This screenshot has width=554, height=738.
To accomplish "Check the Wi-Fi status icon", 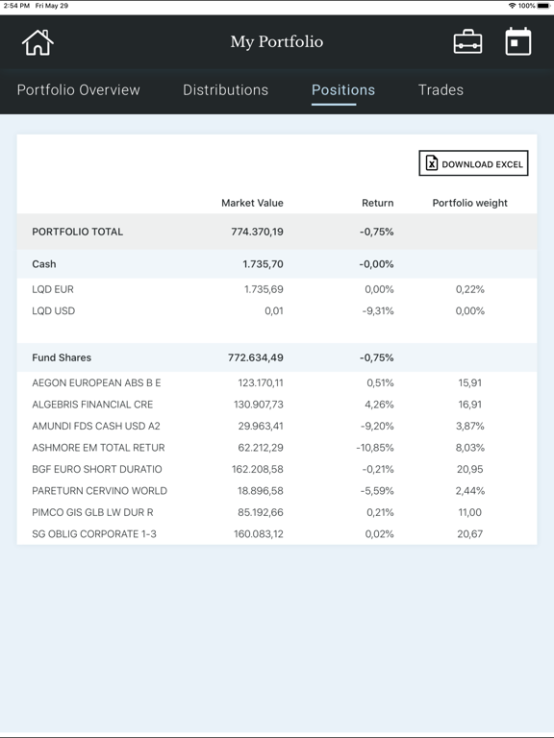I will pyautogui.click(x=512, y=6).
